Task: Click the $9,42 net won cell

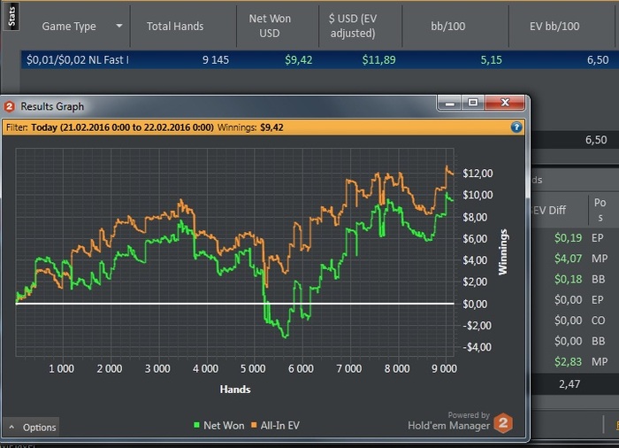Action: coord(299,60)
